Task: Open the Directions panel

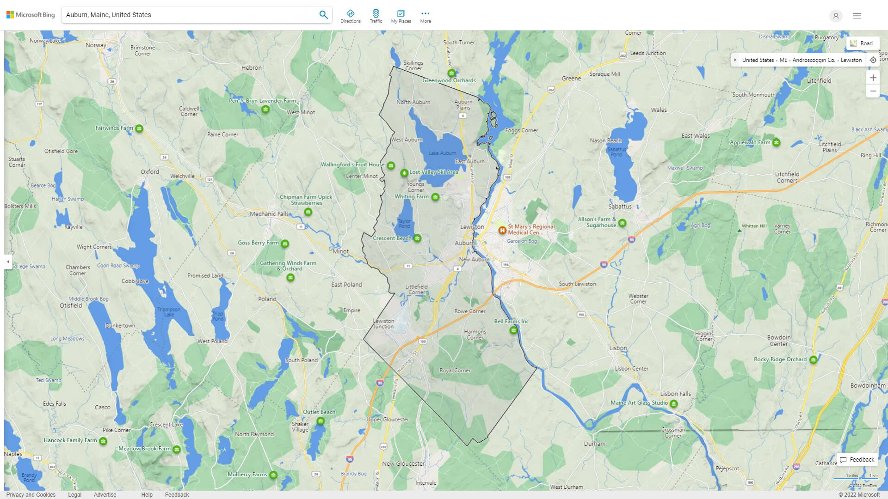Action: [x=351, y=14]
